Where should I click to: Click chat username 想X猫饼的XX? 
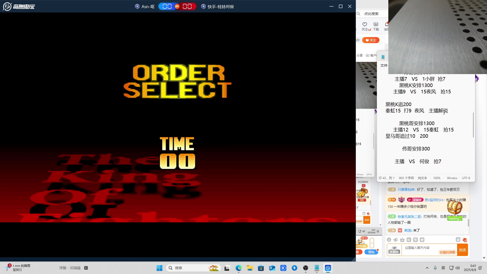(x=434, y=200)
